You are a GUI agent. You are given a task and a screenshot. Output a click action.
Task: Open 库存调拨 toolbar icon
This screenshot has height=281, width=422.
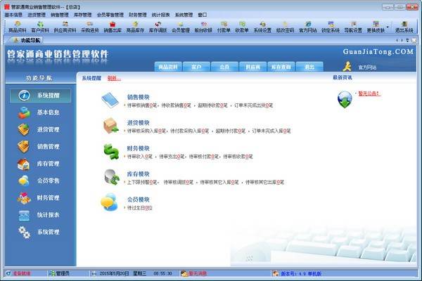tap(158, 27)
